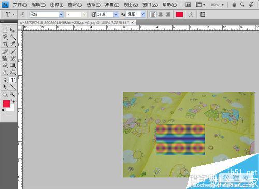Select the Line tool
The image size is (259, 189).
[x=12, y=86]
